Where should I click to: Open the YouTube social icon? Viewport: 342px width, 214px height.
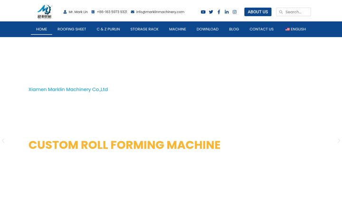(203, 12)
